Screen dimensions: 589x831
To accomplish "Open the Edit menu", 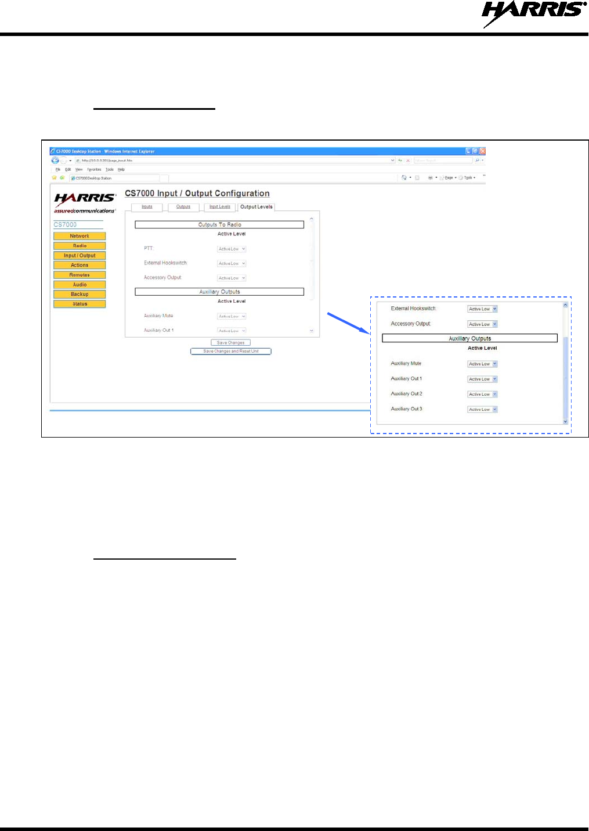I will point(68,170).
